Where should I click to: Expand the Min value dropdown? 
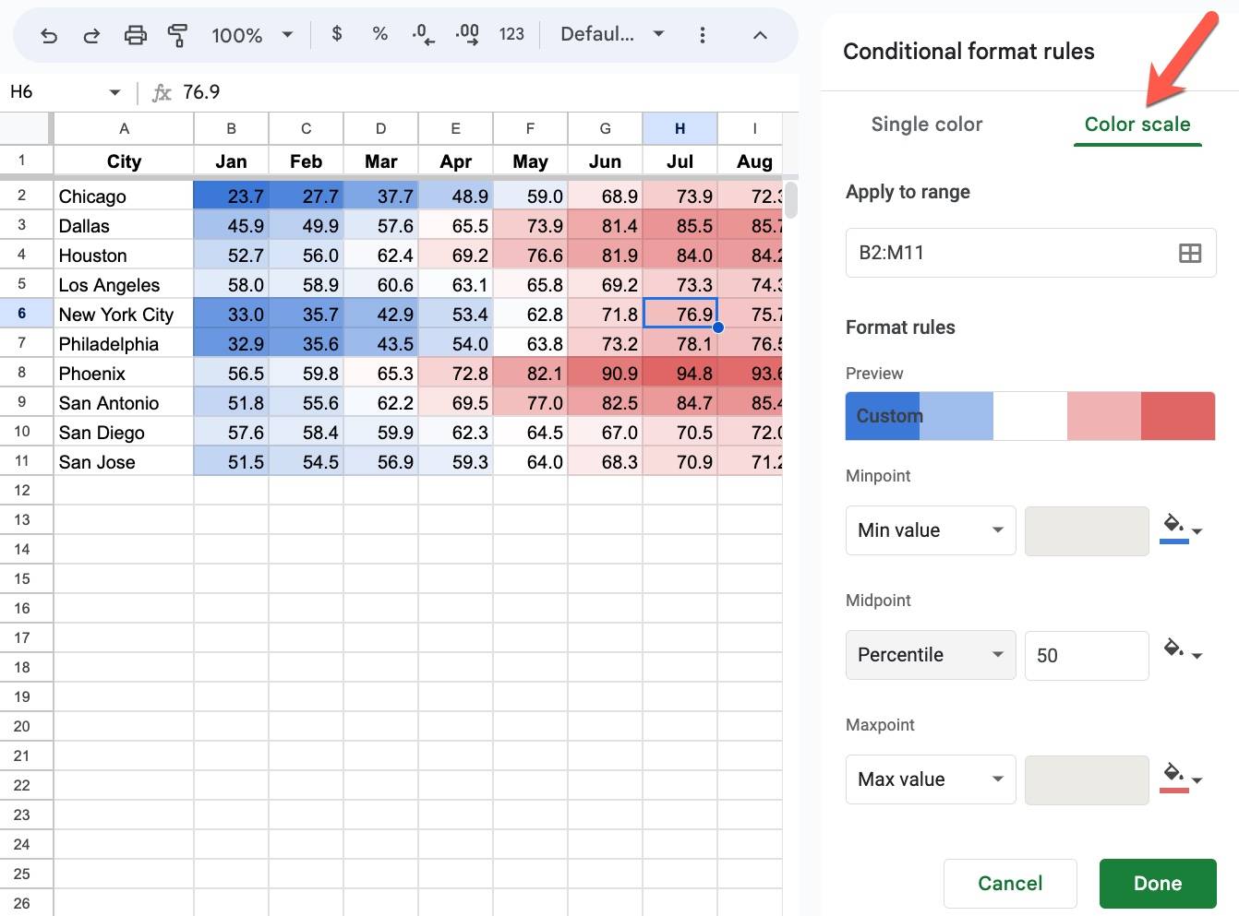tap(930, 530)
